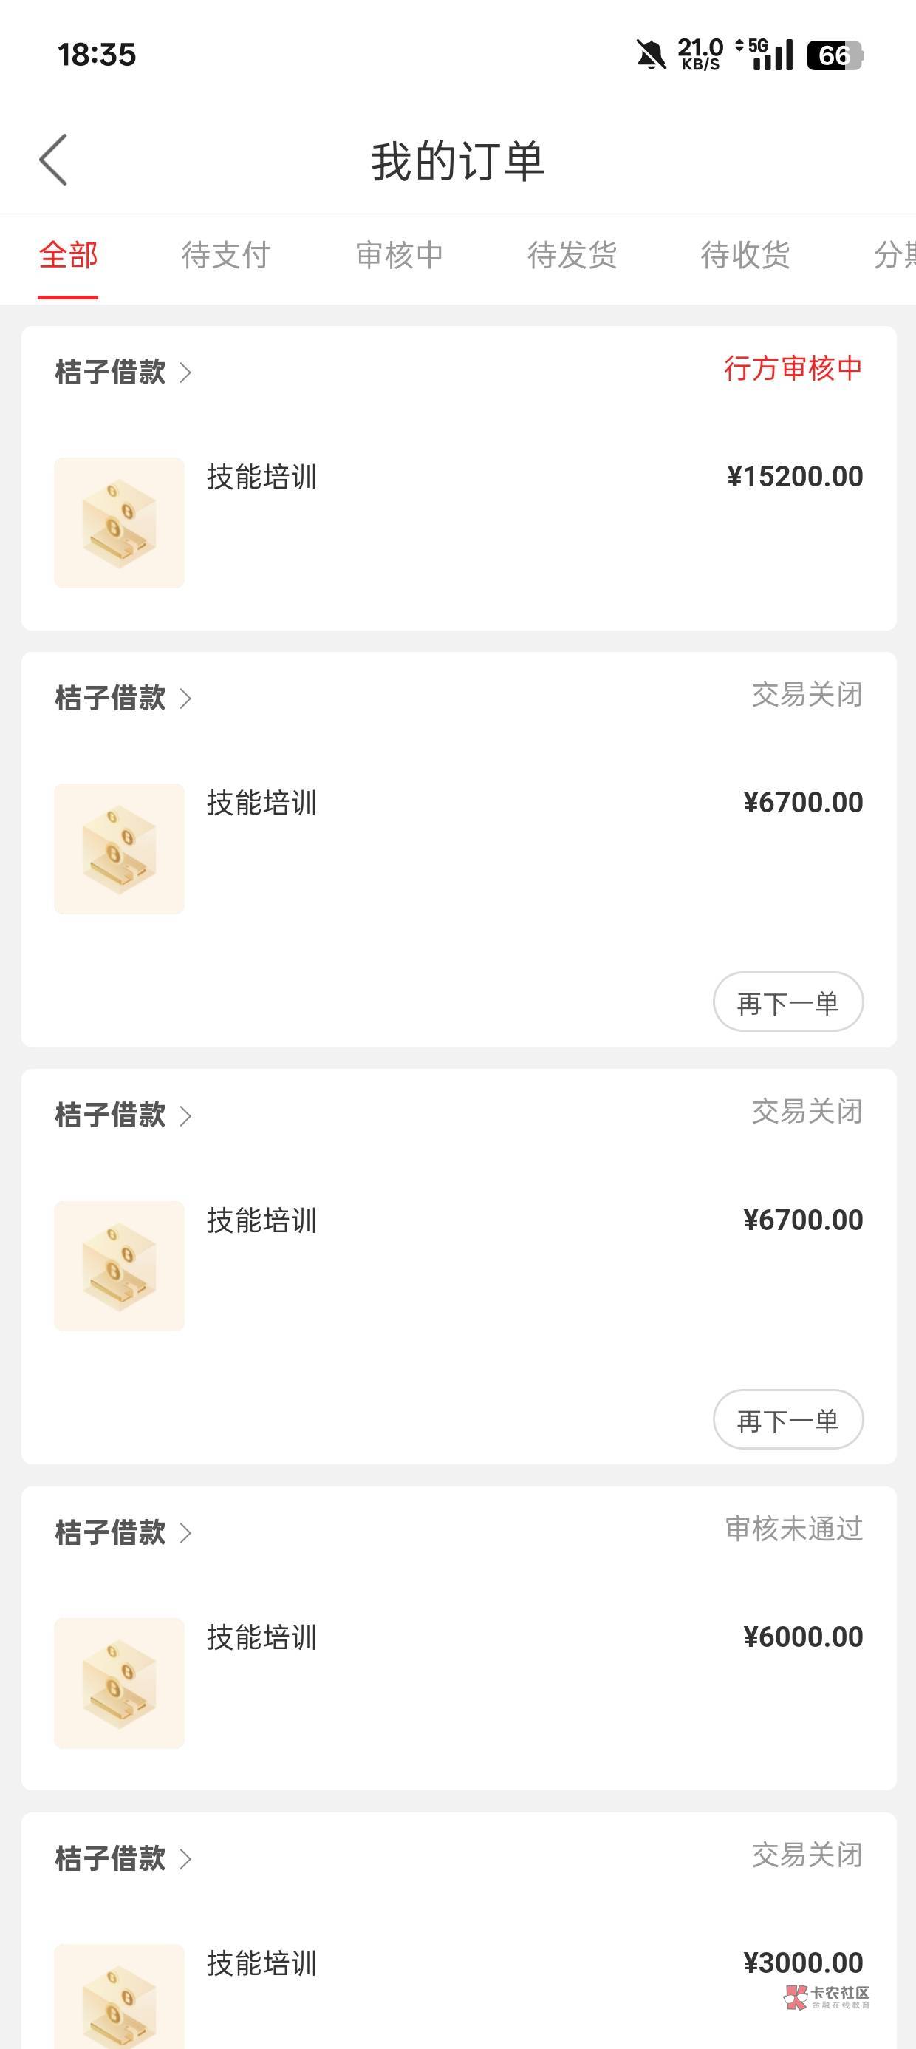
Task: Tap 再下一单 on first ¥6700.00 order
Action: pos(788,1002)
